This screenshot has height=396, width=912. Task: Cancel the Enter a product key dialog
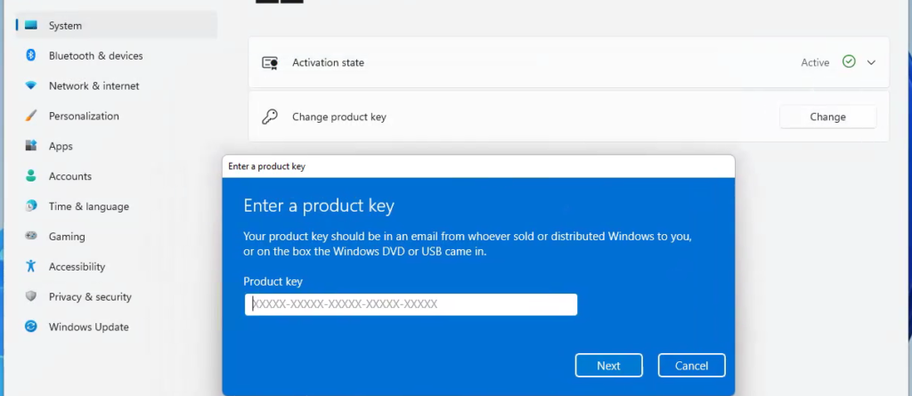pyautogui.click(x=691, y=366)
